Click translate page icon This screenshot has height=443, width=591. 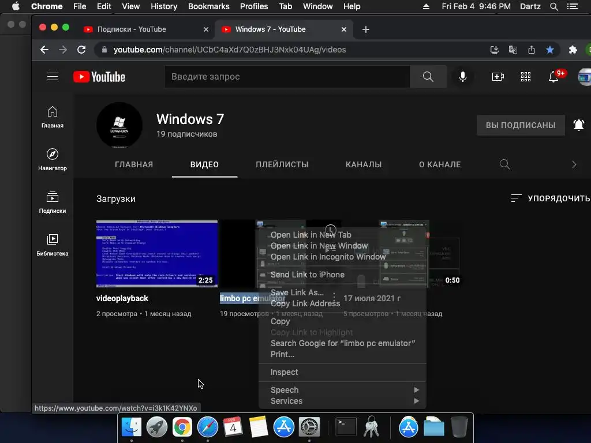513,50
